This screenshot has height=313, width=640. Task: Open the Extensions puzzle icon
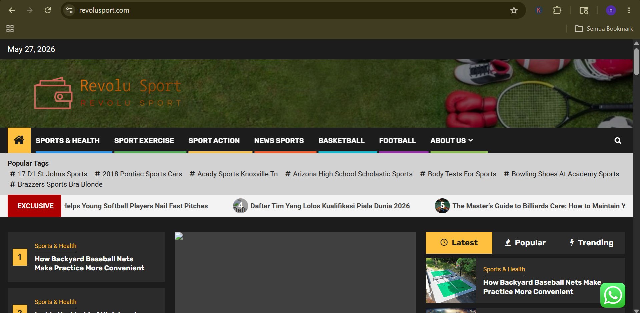(x=557, y=10)
